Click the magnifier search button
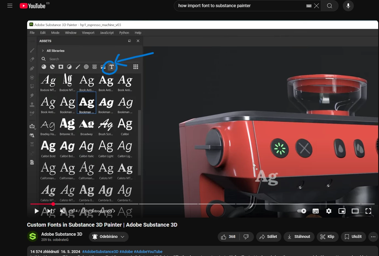This screenshot has width=379, height=256. point(330,6)
